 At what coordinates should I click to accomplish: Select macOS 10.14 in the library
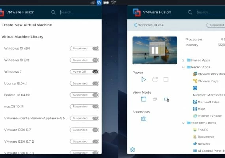click(x=14, y=107)
